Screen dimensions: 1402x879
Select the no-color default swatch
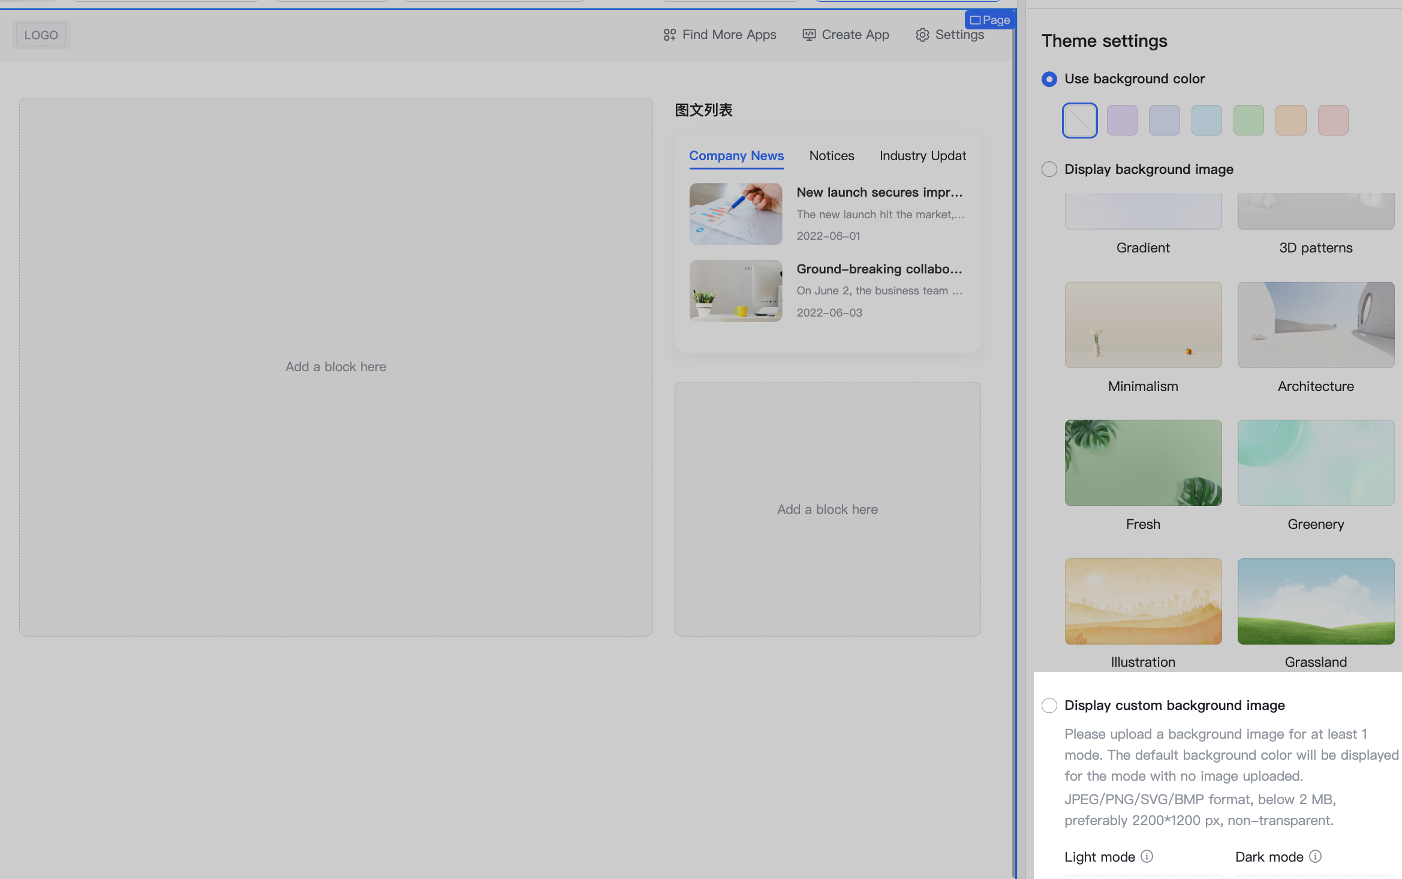(1079, 120)
